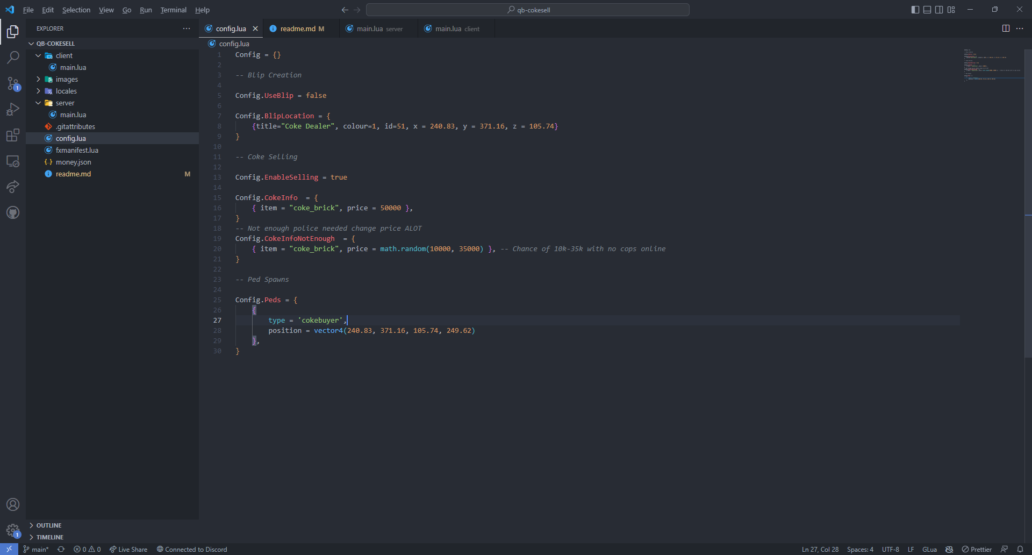
Task: Open the Terminal menu
Action: point(173,10)
